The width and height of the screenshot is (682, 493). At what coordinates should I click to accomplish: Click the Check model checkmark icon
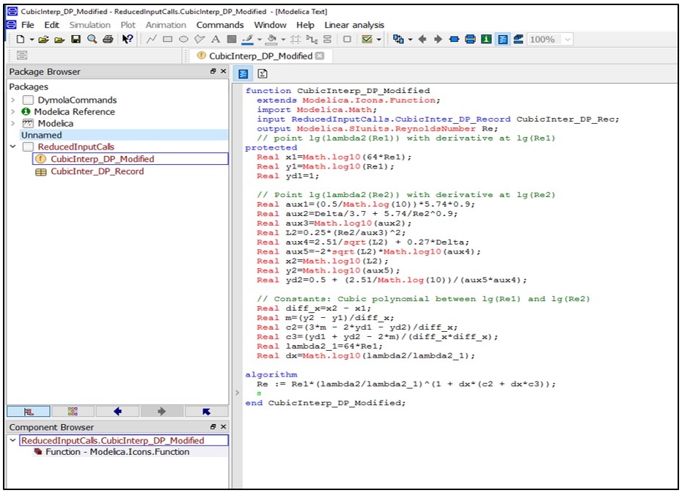point(367,40)
